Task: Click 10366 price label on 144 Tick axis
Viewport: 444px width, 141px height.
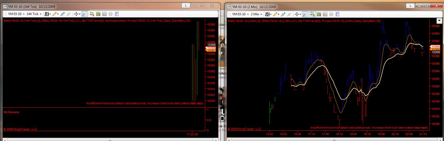Action: [211, 24]
